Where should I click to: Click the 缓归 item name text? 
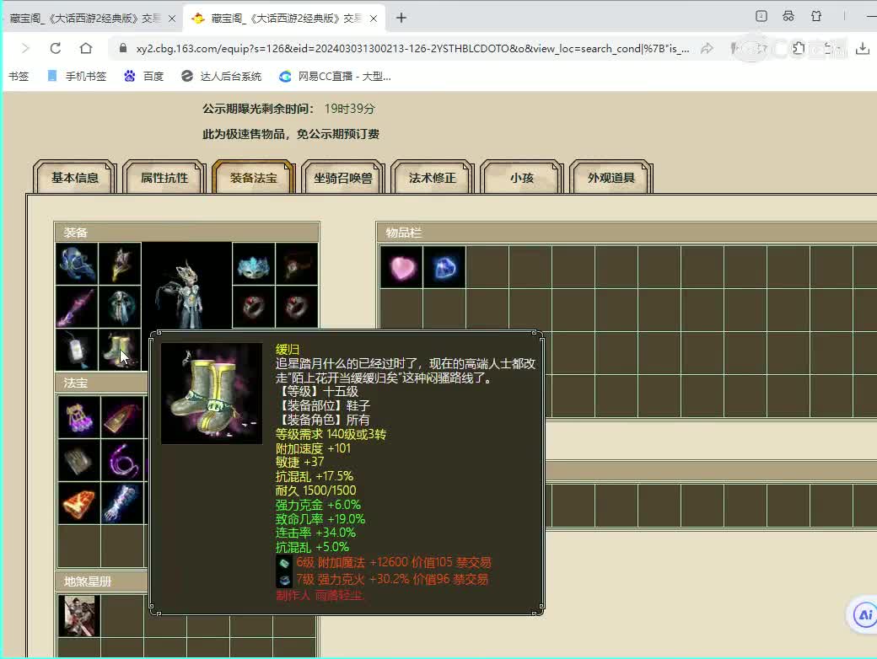[288, 350]
